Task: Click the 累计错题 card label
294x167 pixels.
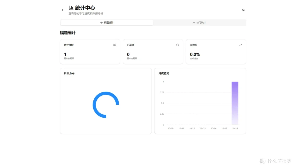Action: coord(69,45)
